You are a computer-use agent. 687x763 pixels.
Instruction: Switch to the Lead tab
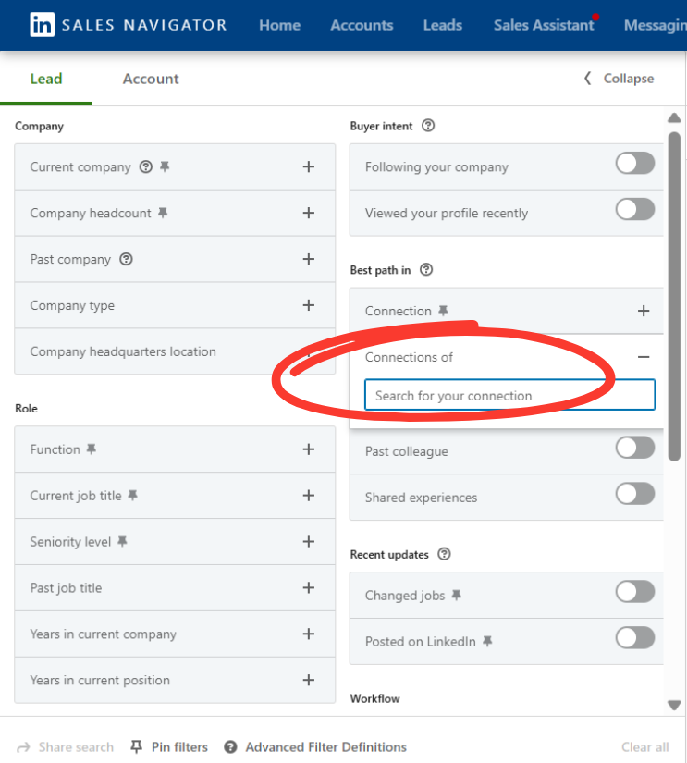click(x=46, y=79)
